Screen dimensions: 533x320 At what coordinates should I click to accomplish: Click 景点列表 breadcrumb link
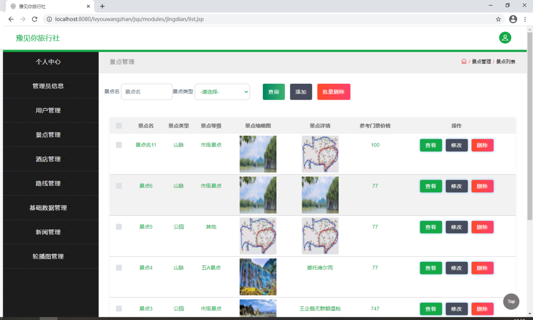(x=505, y=61)
